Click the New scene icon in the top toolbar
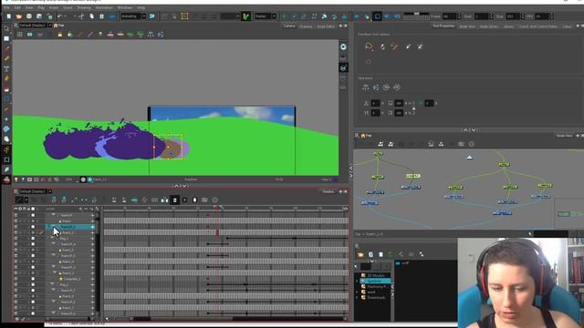Image resolution: width=584 pixels, height=328 pixels. pyautogui.click(x=8, y=16)
